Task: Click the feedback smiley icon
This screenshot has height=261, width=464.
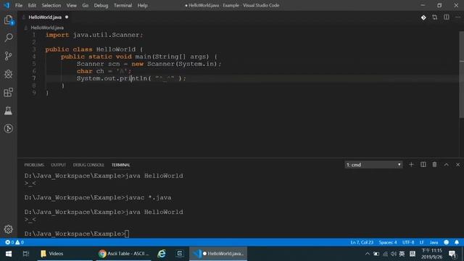Action: coord(447,242)
